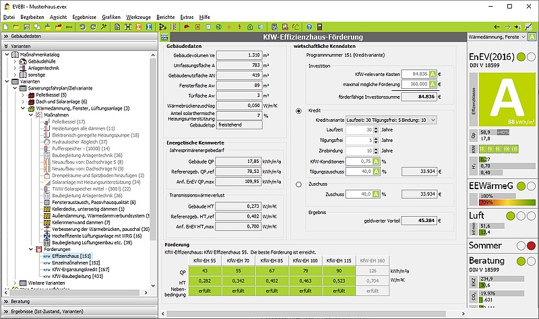Screen dimensions: 539x319
Task: Click the A button beside Zuschuss percentage
Action: click(x=376, y=194)
